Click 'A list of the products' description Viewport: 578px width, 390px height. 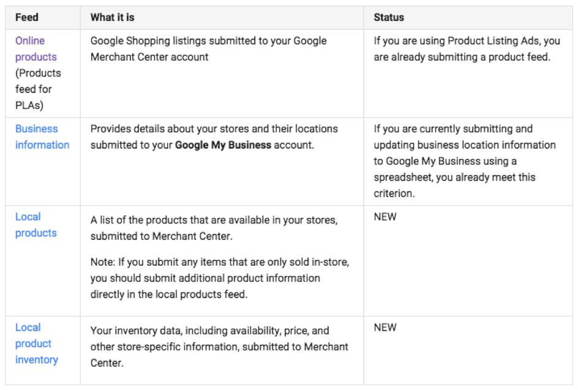coord(214,228)
